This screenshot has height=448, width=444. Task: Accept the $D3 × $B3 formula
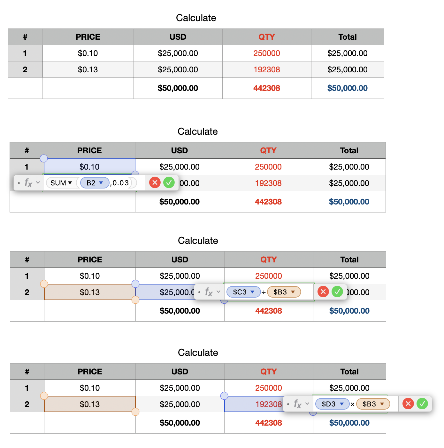point(422,404)
